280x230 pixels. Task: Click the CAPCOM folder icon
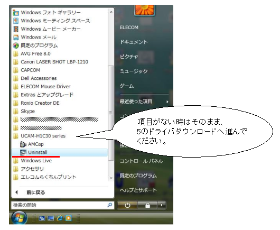tap(16, 70)
